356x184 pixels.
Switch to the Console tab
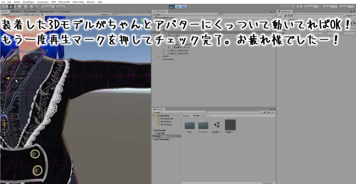click(x=64, y=11)
